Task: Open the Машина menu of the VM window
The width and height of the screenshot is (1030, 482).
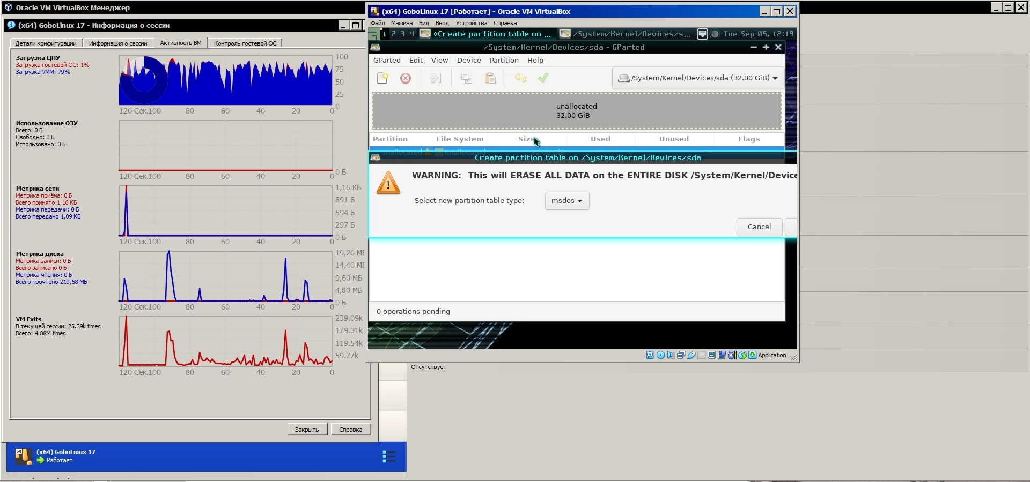Action: click(x=402, y=23)
